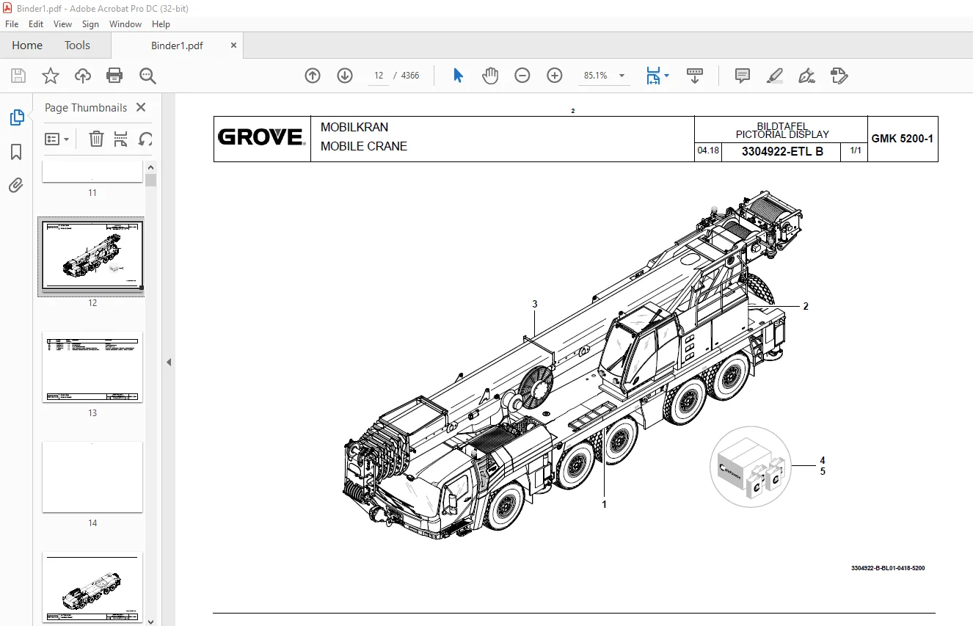Click thumbnail scrollbar up arrow
Image resolution: width=973 pixels, height=626 pixels.
tap(150, 167)
